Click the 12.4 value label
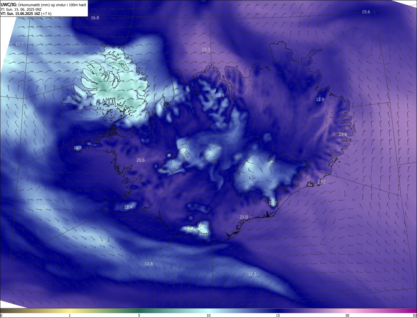Viewport: 417px width, 318px height. click(x=128, y=207)
